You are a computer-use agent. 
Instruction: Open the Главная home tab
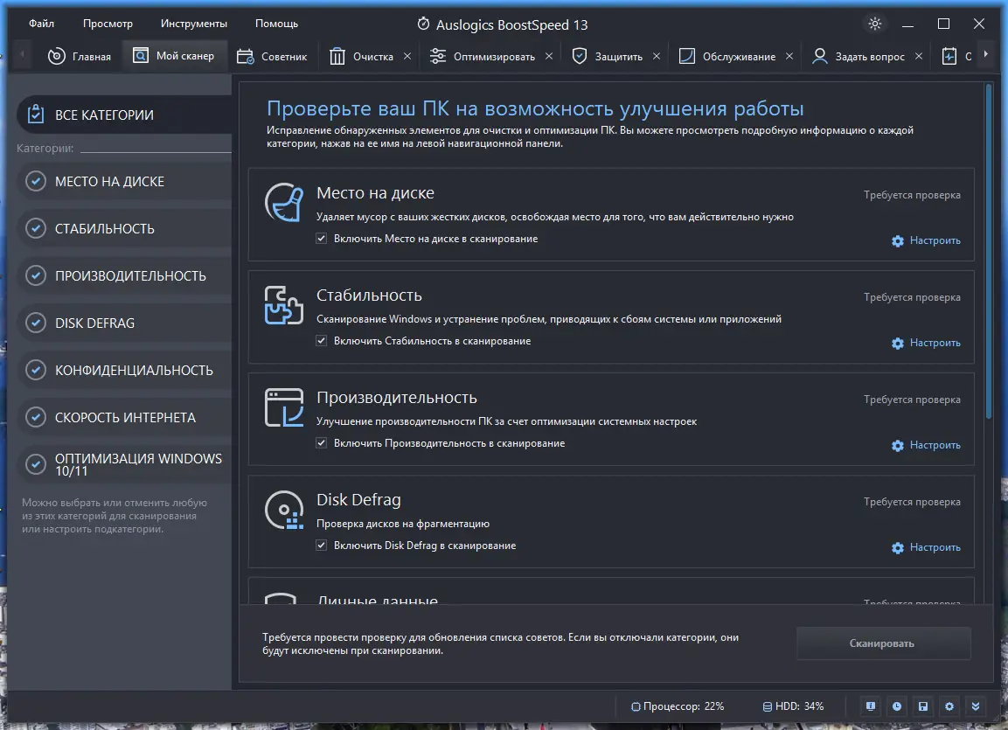tap(79, 57)
